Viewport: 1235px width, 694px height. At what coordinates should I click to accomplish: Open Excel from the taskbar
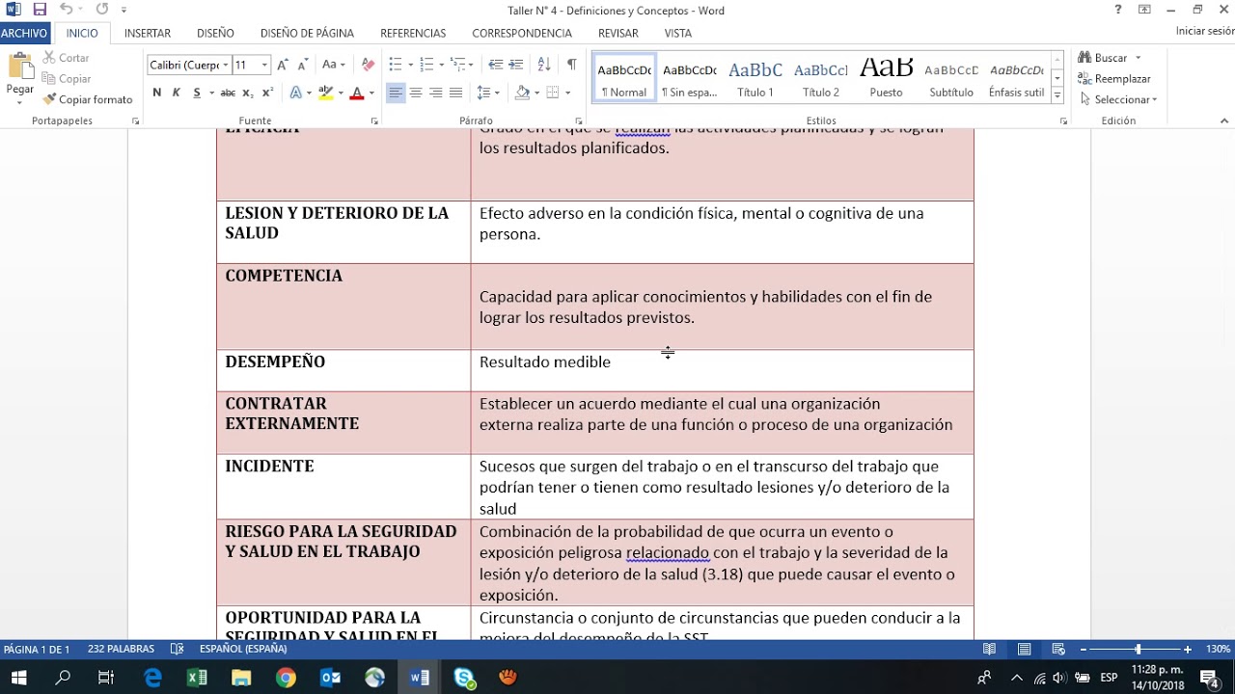click(197, 678)
